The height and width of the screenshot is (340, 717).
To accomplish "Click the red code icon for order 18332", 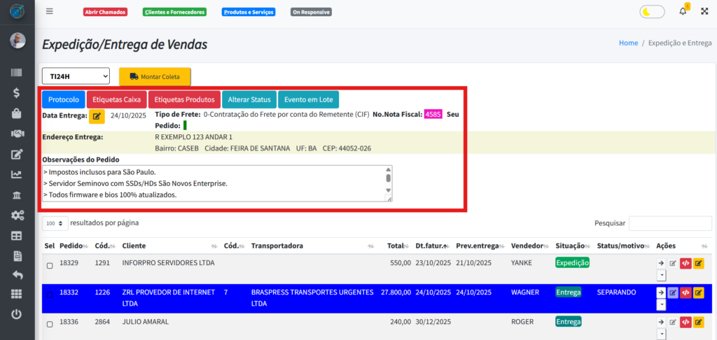I will tap(685, 292).
